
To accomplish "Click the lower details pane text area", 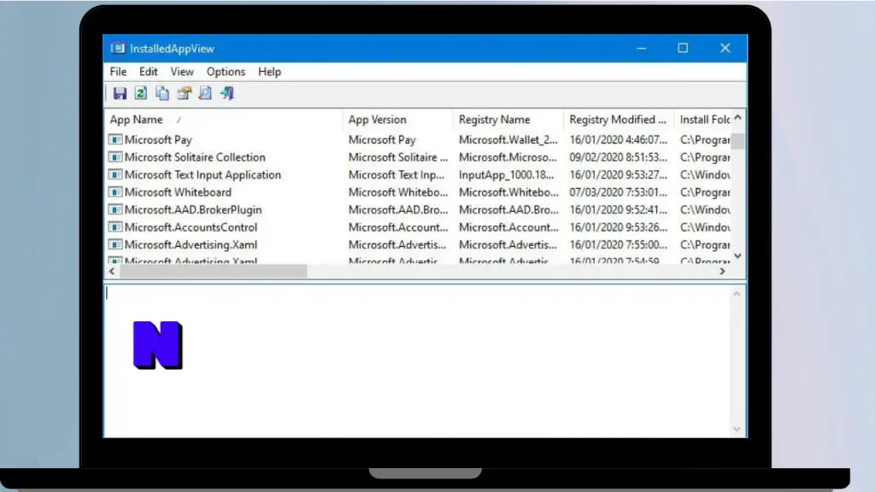I will click(417, 361).
